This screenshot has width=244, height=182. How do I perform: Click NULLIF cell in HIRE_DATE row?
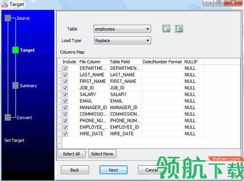coord(194,134)
